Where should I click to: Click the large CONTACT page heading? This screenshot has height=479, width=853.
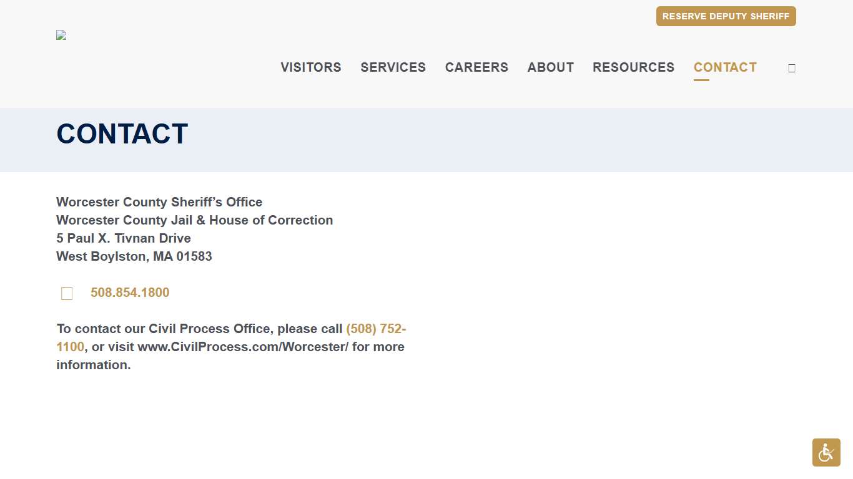[122, 134]
